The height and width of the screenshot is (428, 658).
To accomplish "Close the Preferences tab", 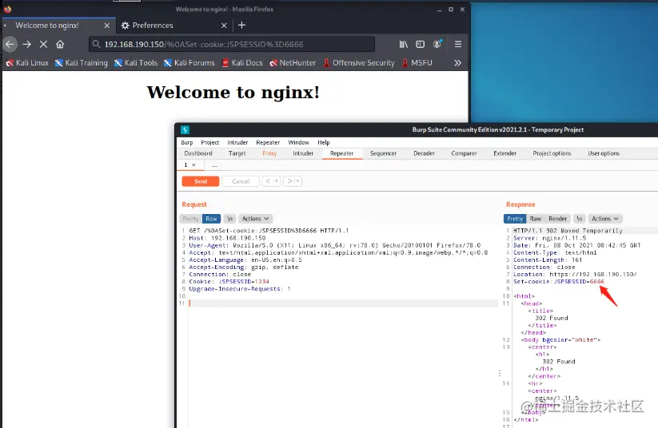I will point(224,26).
